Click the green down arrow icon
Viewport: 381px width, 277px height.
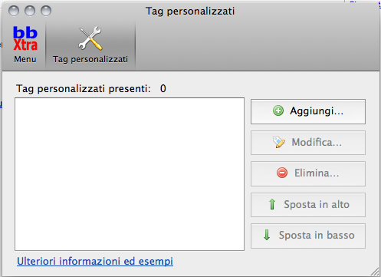tap(267, 235)
